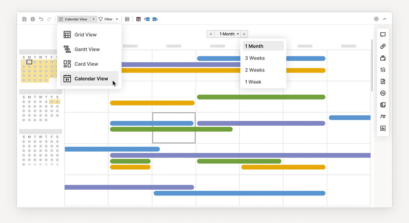Image resolution: width=409 pixels, height=223 pixels.
Task: Undo the last action
Action: 41,19
